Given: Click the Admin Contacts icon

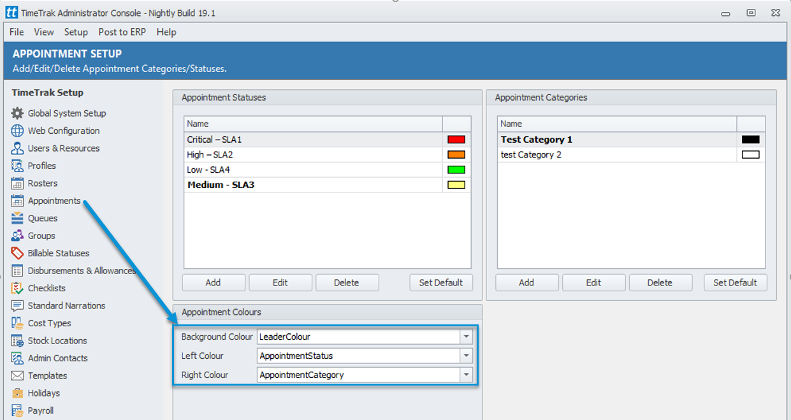Looking at the screenshot, I should point(17,358).
